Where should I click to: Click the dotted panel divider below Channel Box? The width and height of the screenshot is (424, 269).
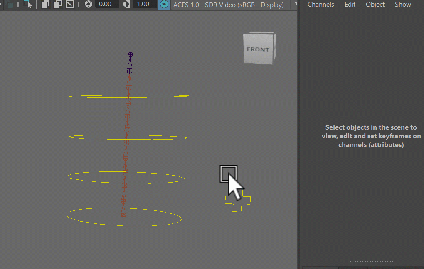coord(370,262)
